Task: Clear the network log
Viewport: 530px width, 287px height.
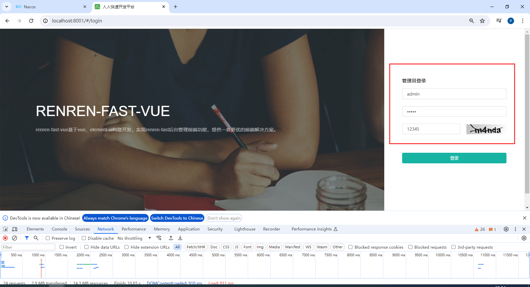Action: point(15,238)
